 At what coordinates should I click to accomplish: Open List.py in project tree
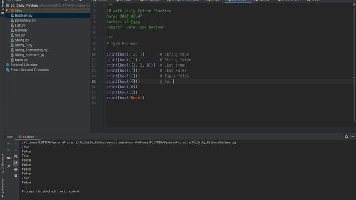[20, 26]
